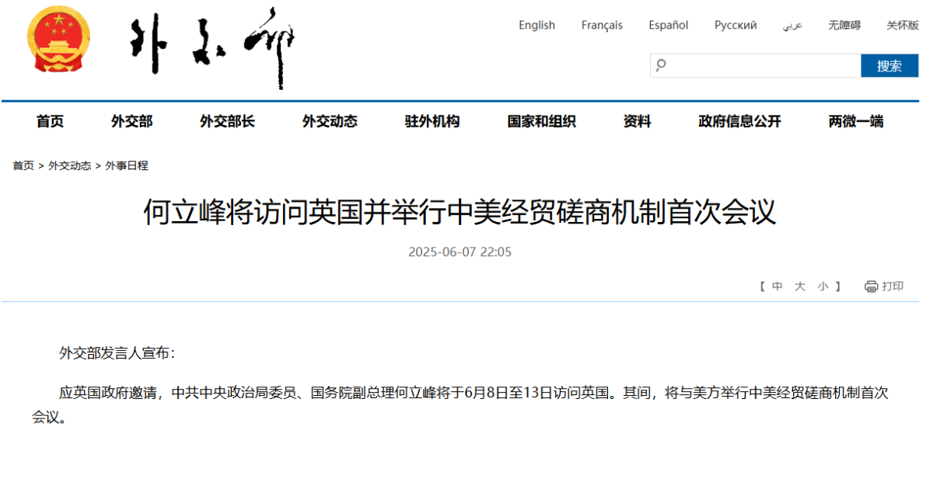Select the 中 font size option
The width and height of the screenshot is (933, 489).
coord(777,286)
